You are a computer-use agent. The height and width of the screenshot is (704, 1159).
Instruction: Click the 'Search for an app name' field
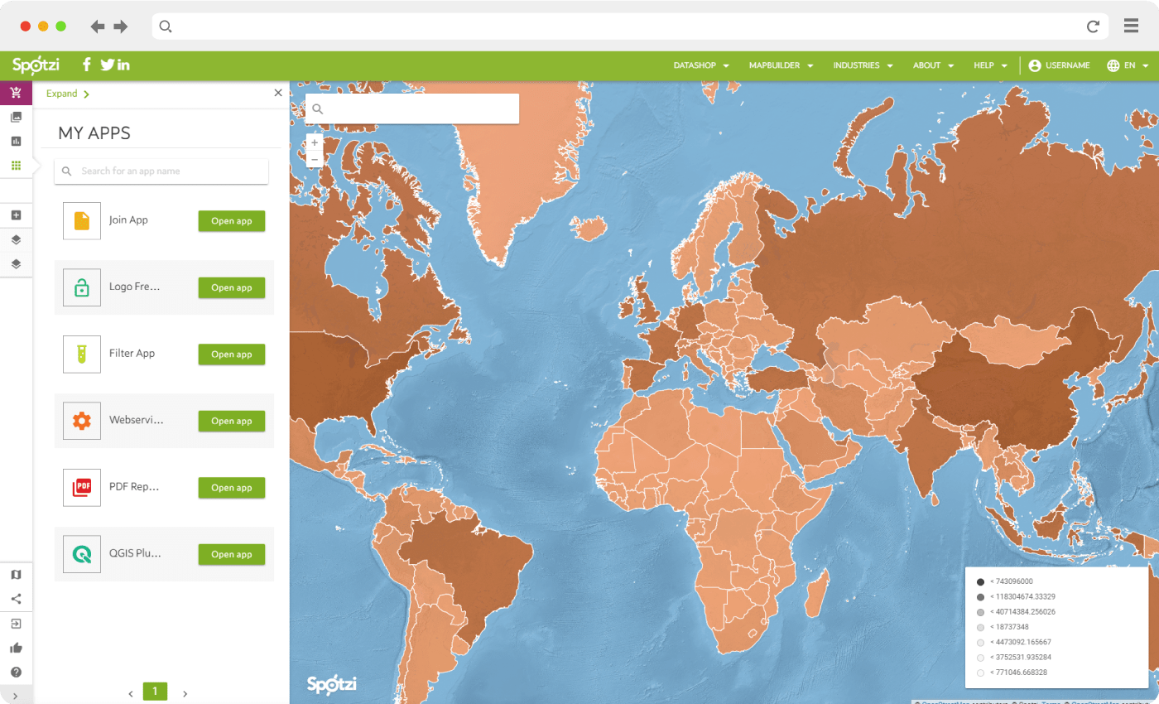coord(161,171)
